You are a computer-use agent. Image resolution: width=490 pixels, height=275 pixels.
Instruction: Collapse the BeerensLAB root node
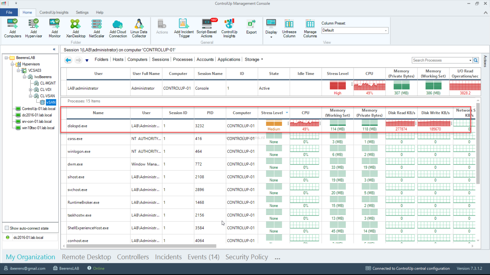coord(6,58)
